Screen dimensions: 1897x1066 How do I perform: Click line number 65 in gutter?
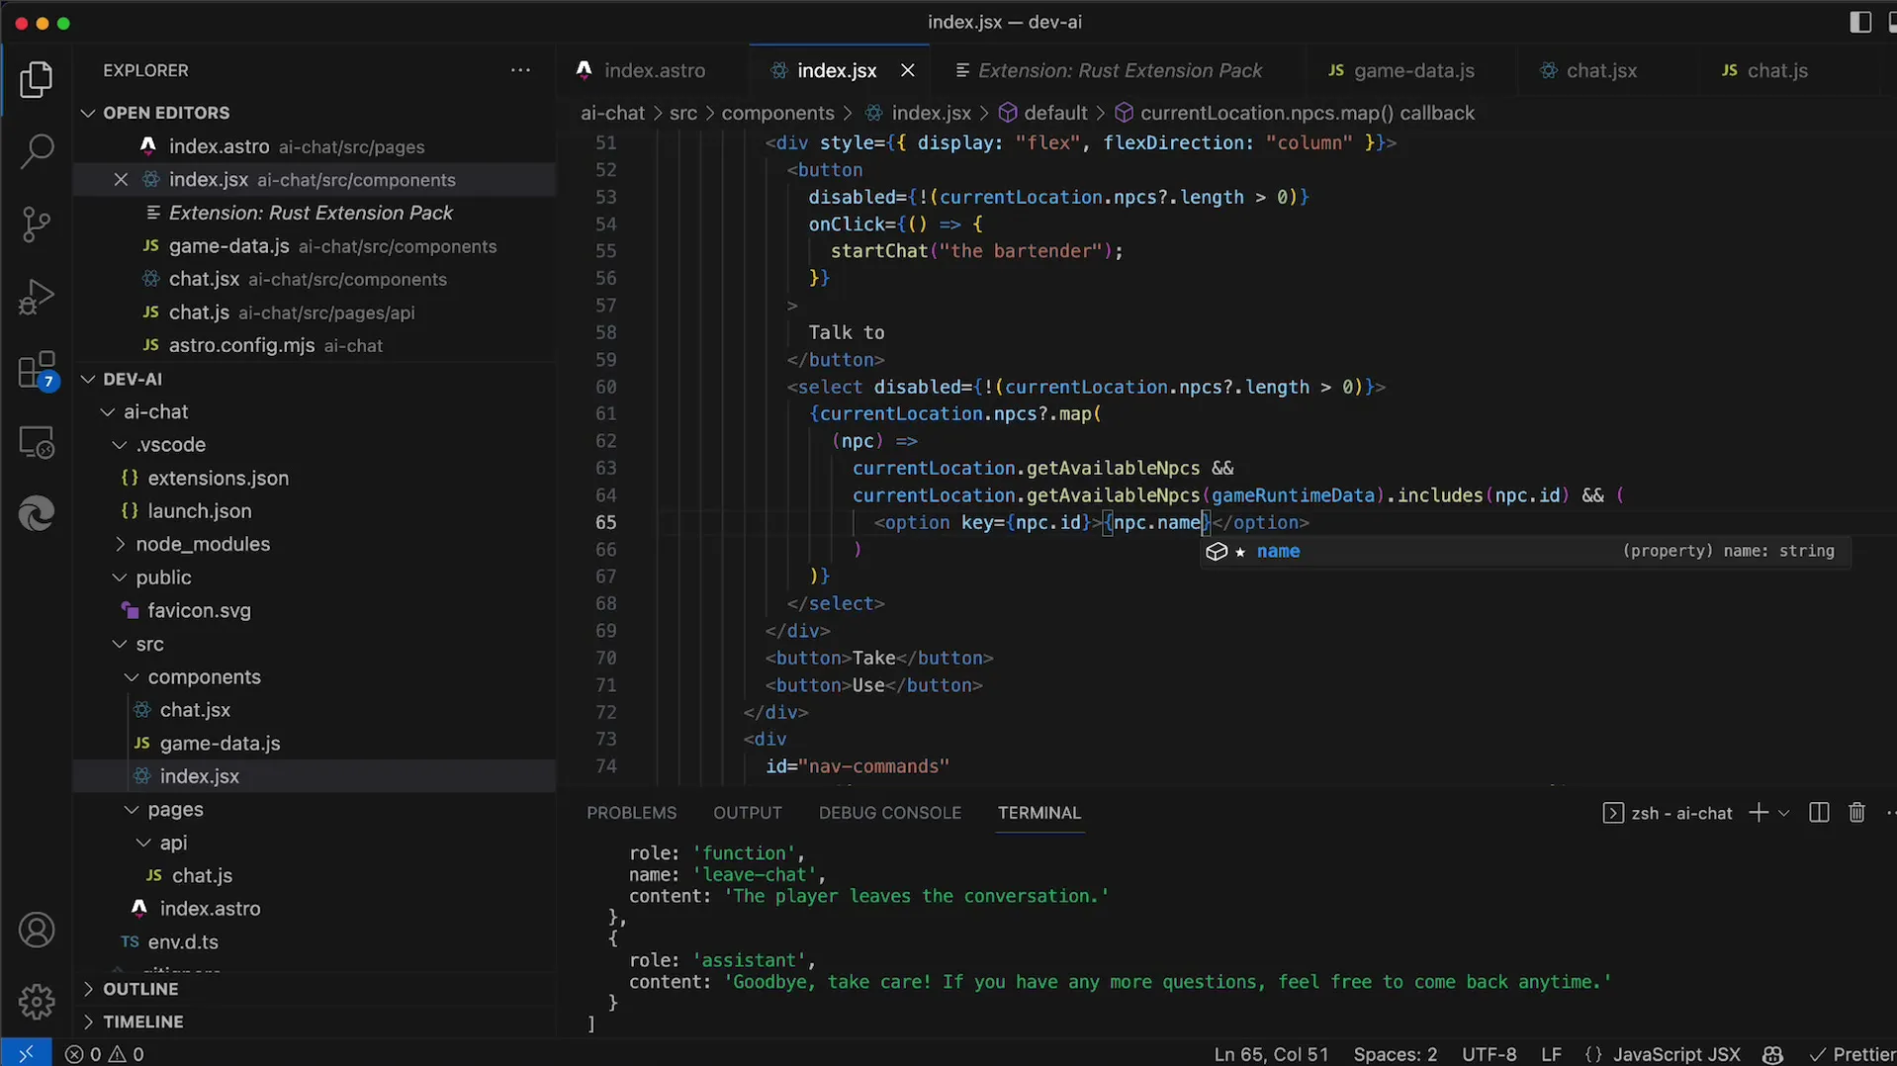point(605,522)
